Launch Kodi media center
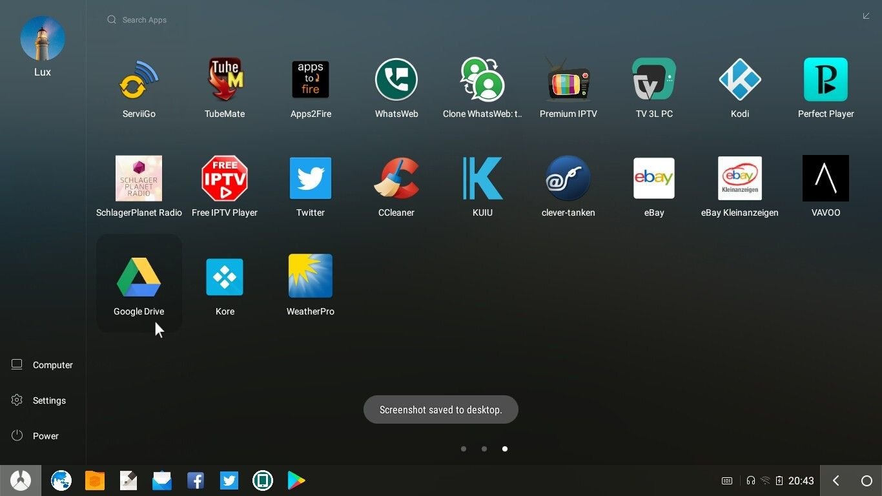Image resolution: width=882 pixels, height=496 pixels. [740, 80]
